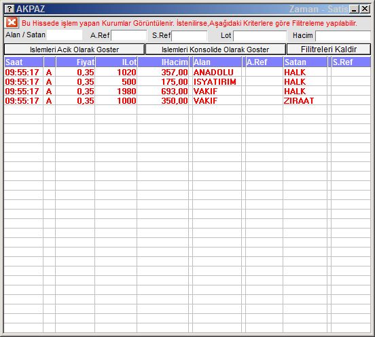The height and width of the screenshot is (337, 375).
Task: Select lot value 1000
Action: (116, 101)
